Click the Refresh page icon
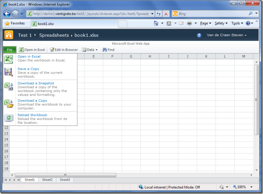Image resolution: width=263 pixels, height=194 pixels. coord(158,14)
